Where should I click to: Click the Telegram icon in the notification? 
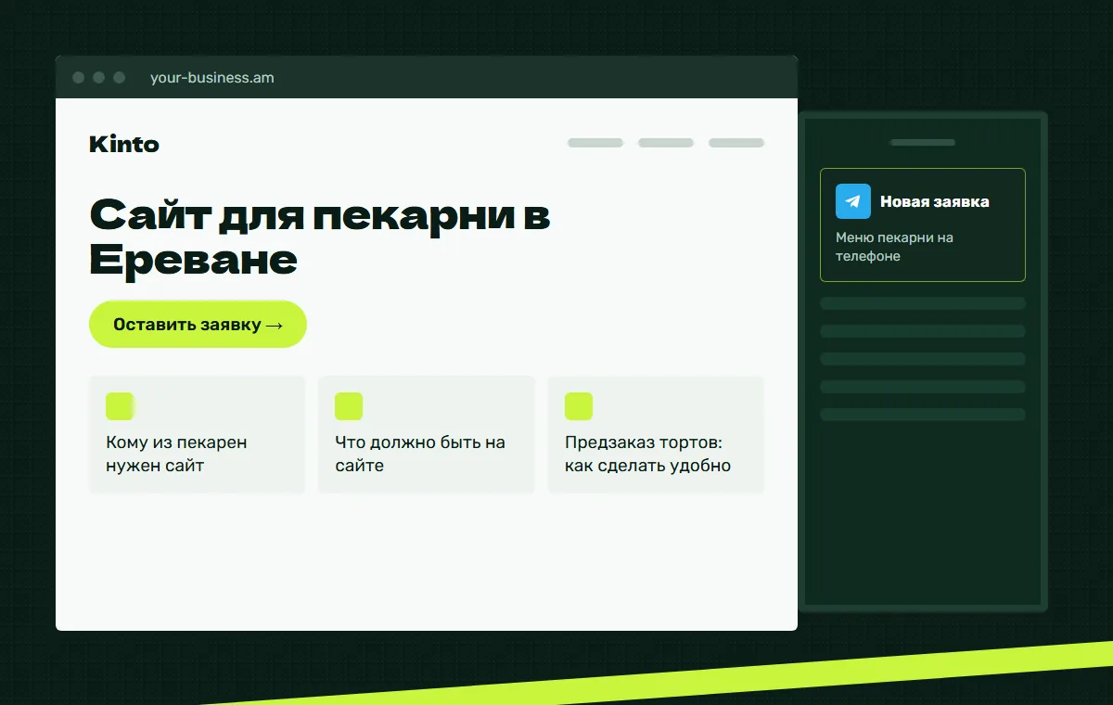[x=853, y=201]
